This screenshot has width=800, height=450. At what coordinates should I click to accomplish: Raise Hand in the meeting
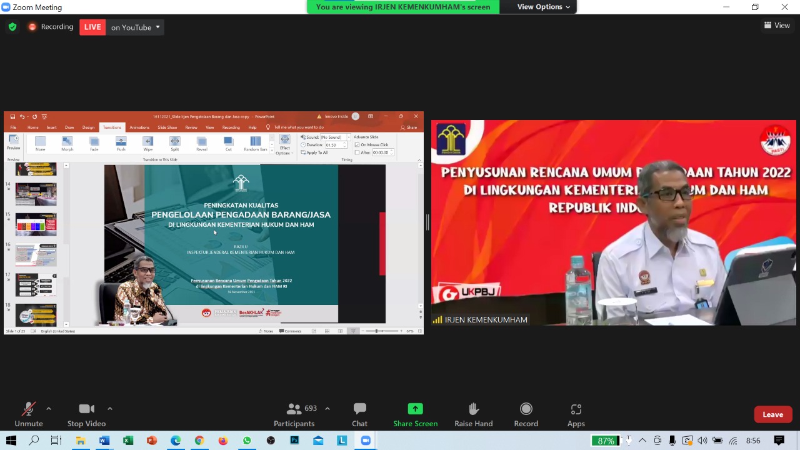click(x=473, y=414)
